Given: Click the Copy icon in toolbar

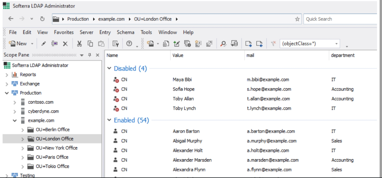Looking at the screenshot, I should (x=90, y=44).
